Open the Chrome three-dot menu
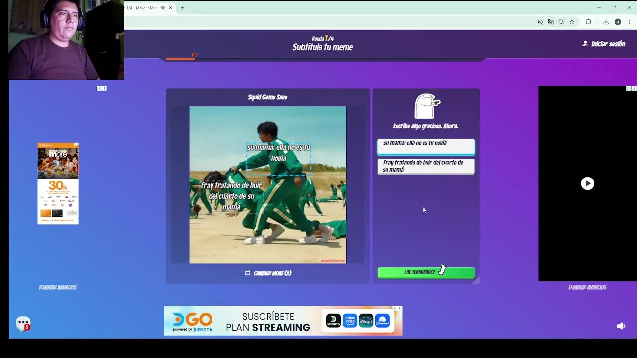 pos(630,22)
